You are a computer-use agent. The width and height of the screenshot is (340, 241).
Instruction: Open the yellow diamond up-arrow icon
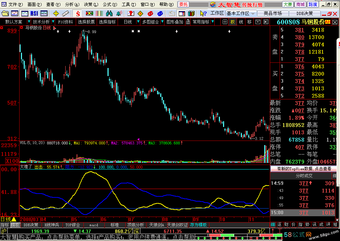[x=141, y=14]
